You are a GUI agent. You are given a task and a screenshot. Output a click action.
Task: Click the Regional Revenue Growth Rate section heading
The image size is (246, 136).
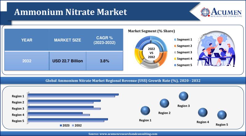pos(123,81)
